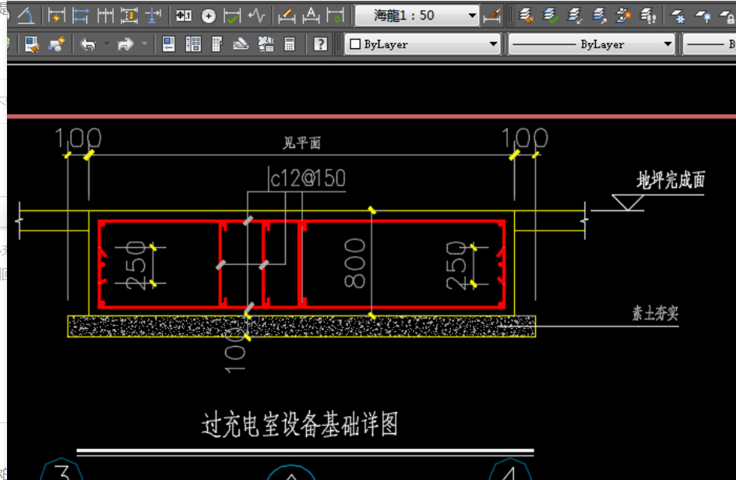Open the Layer Walk tool

tap(648, 16)
